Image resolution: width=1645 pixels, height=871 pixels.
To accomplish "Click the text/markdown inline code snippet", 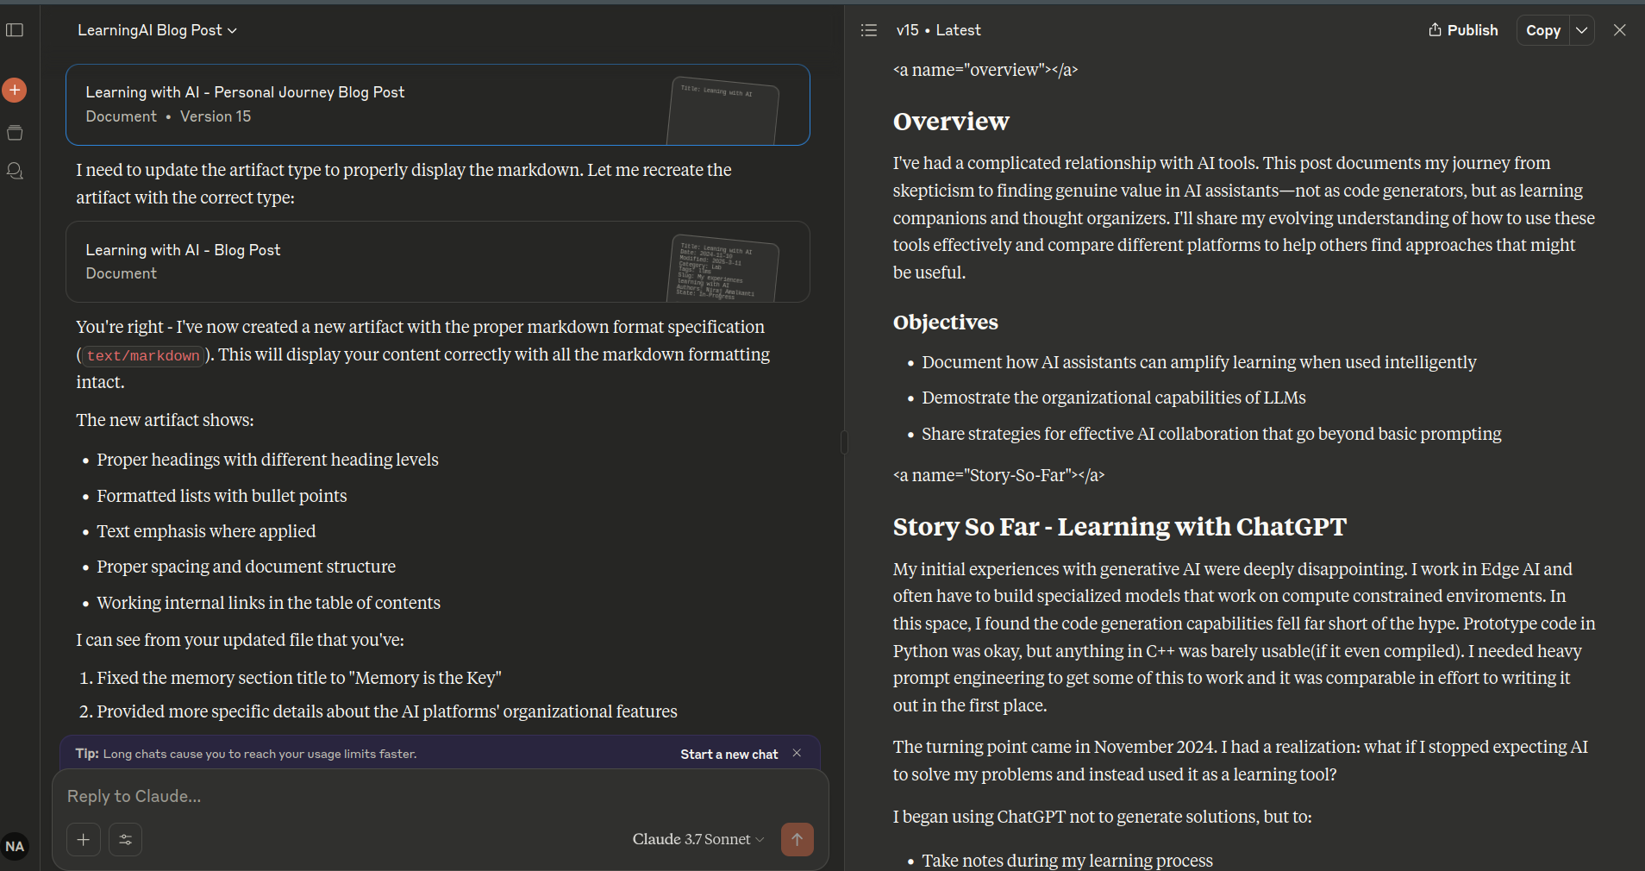I will (x=143, y=355).
